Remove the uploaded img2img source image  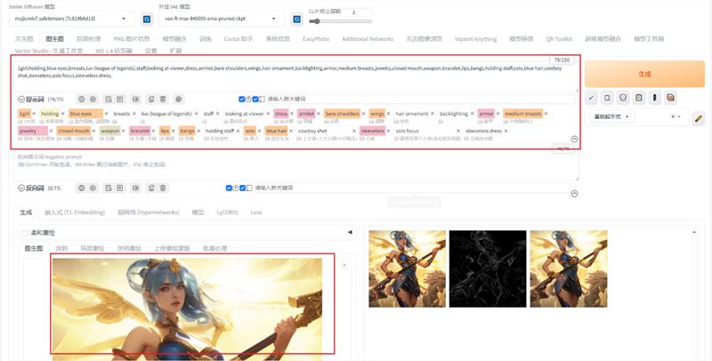click(x=344, y=265)
